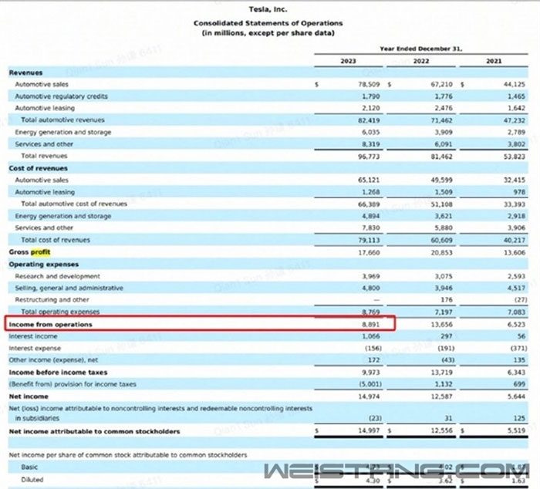Image resolution: width=540 pixels, height=489 pixels.
Task: Click Income from operations 2022 value 13,656
Action: tap(442, 325)
